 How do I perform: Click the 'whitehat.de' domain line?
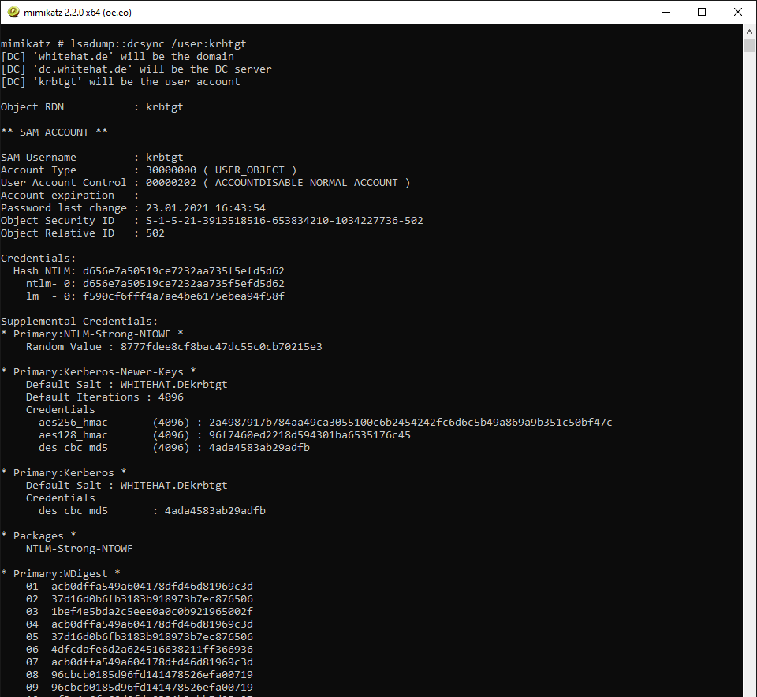coord(117,57)
